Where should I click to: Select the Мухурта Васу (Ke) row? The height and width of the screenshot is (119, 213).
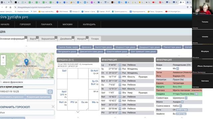[x=179, y=87]
